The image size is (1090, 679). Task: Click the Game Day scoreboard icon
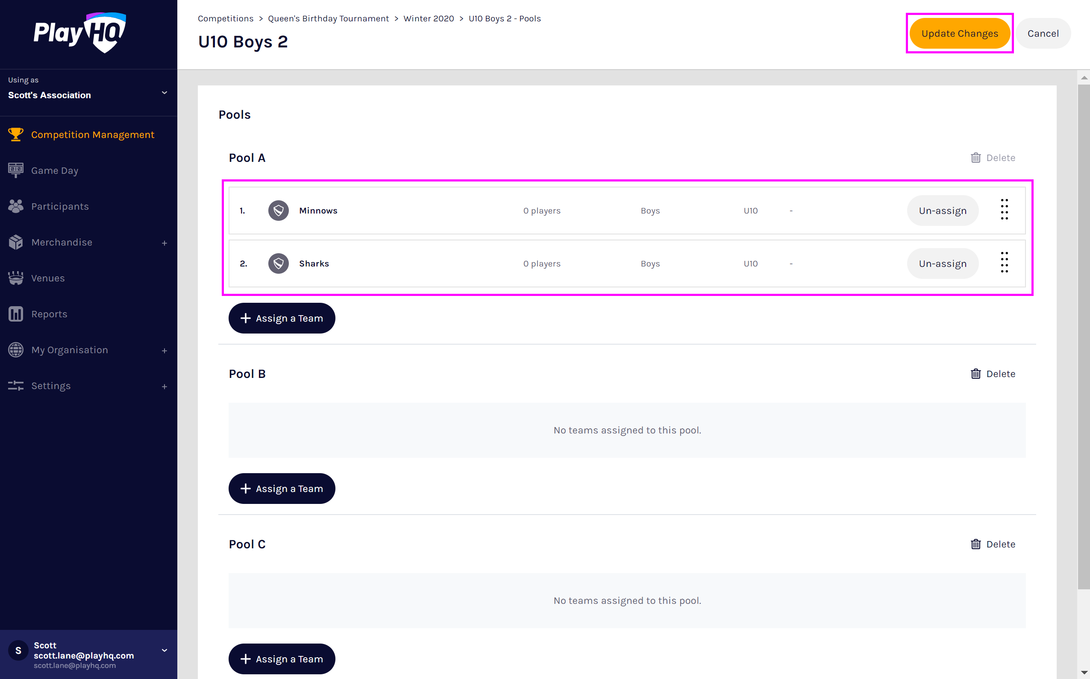point(16,170)
